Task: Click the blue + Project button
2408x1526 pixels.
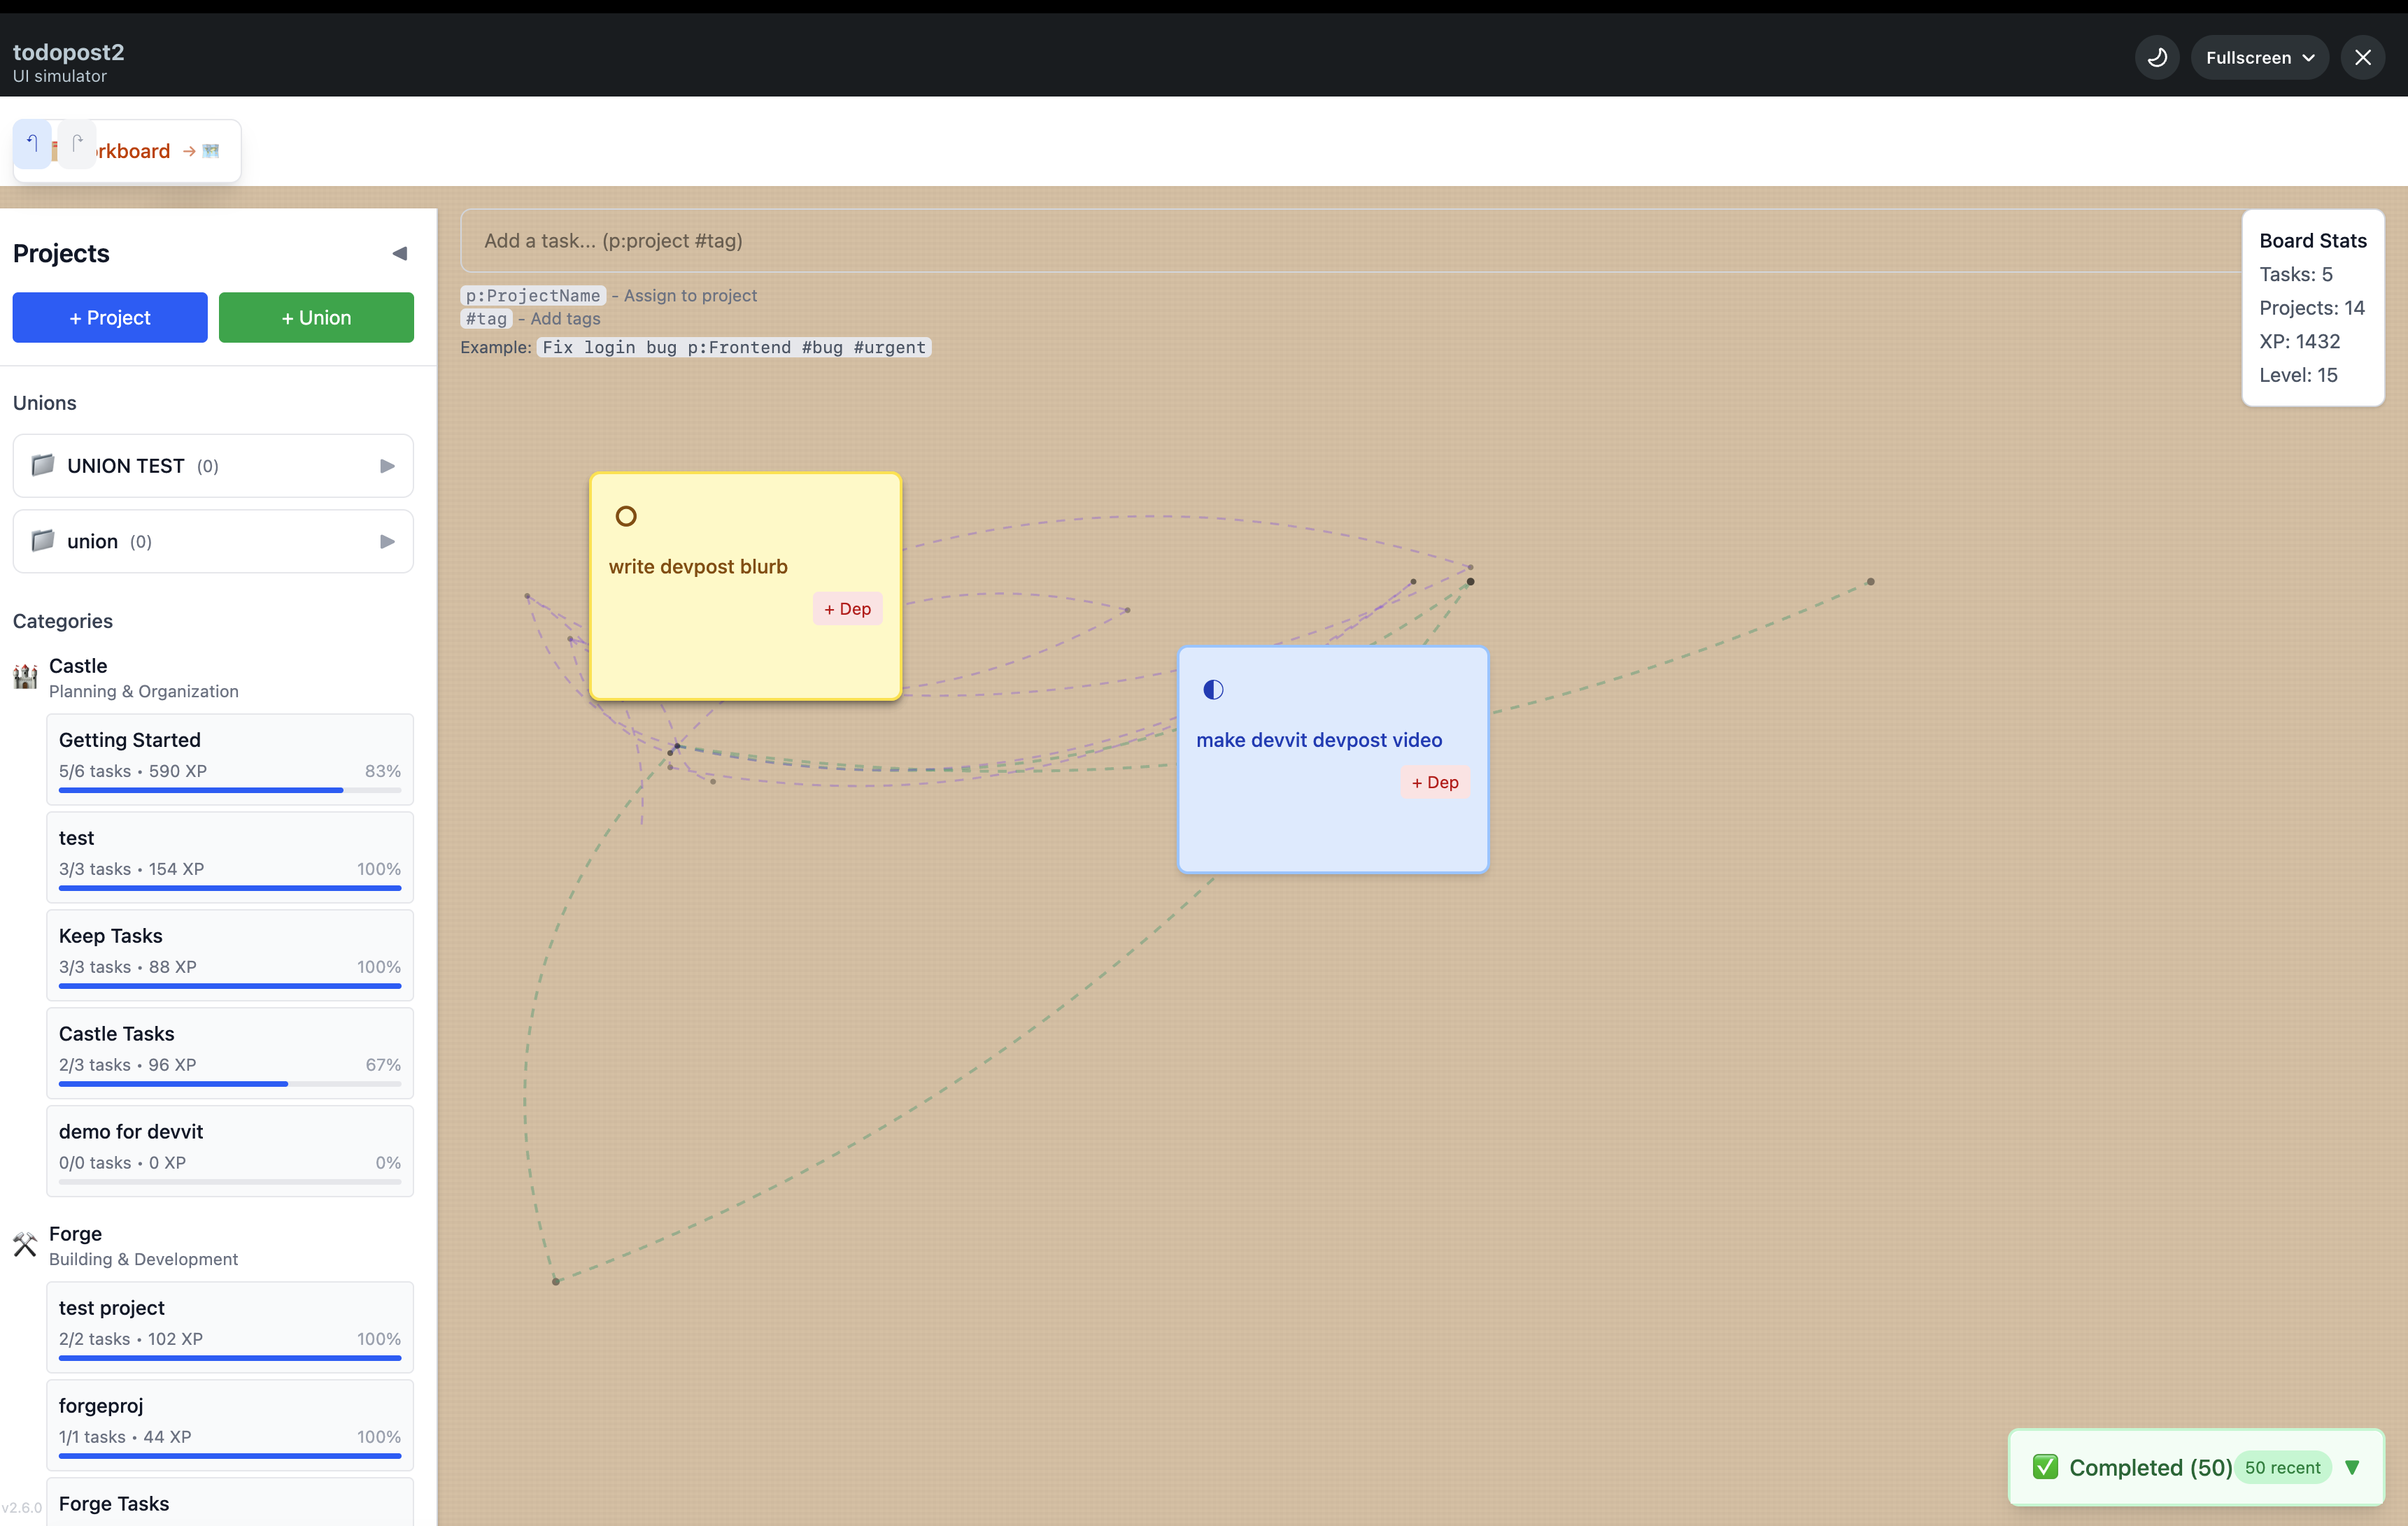Action: tap(110, 318)
